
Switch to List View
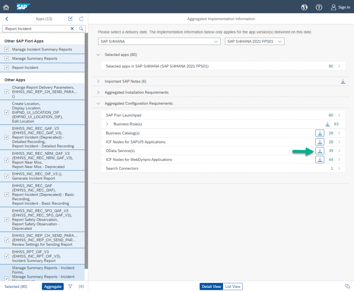point(233,286)
